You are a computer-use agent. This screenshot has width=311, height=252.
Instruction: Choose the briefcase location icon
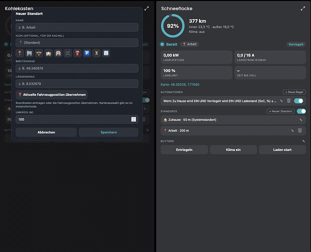(x=39, y=53)
